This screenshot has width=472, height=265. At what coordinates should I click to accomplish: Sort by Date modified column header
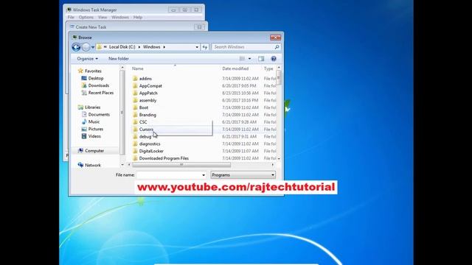[x=235, y=68]
